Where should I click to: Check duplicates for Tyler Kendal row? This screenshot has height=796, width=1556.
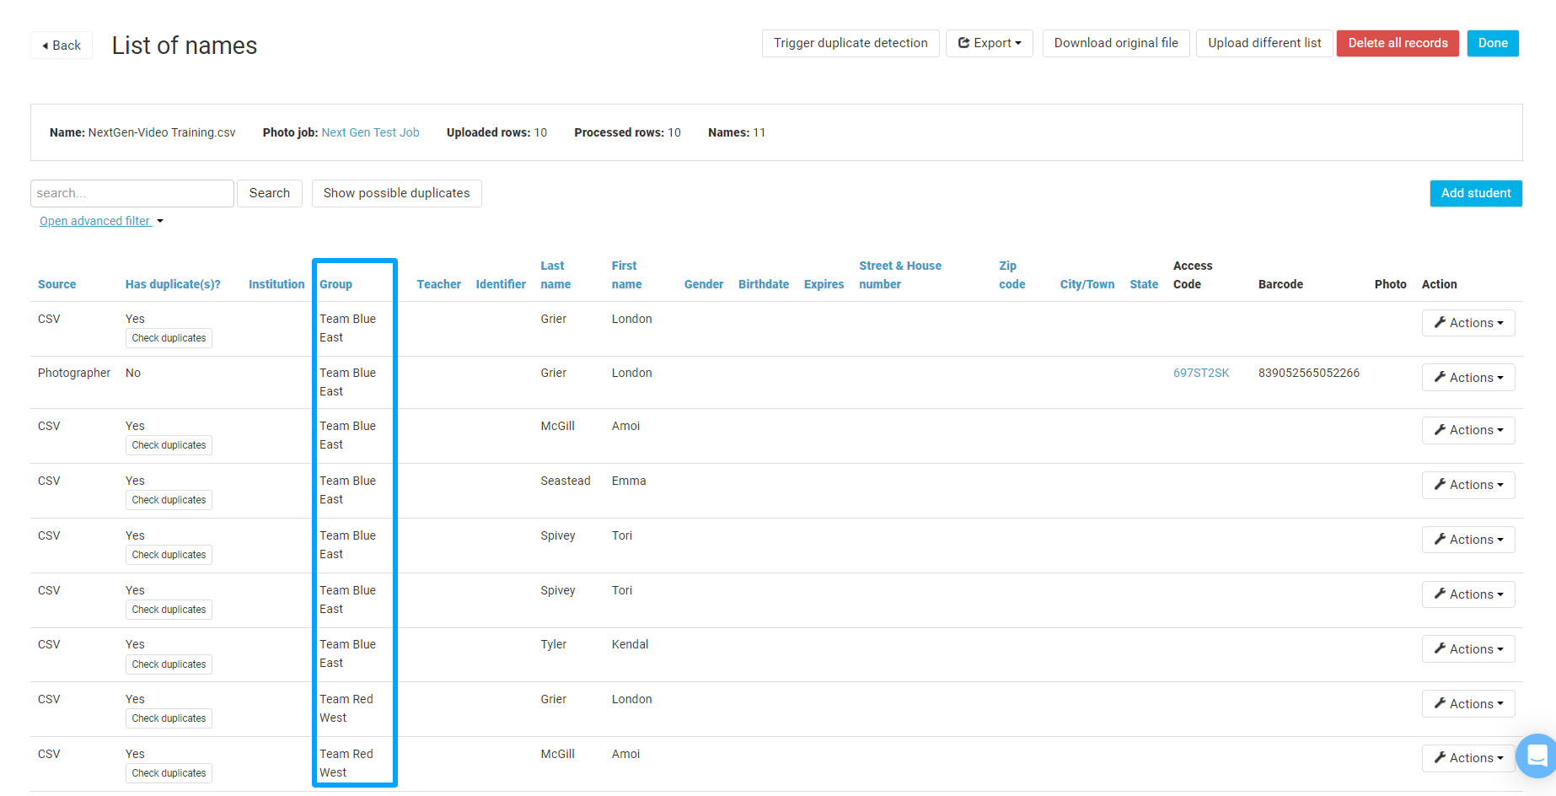169,664
